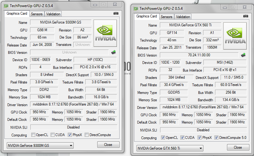This screenshot has height=156, width=254.
Task: Minimize the 9300M GS GPU-Z window
Action: click(95, 5)
